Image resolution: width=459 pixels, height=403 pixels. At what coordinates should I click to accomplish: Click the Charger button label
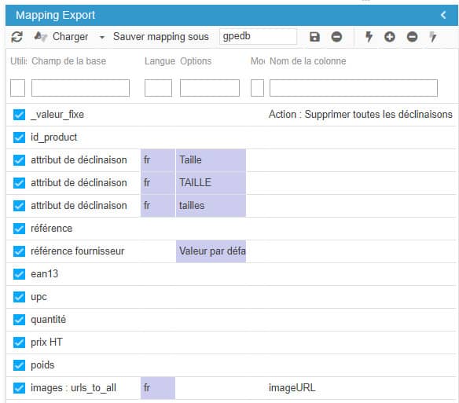(x=70, y=37)
